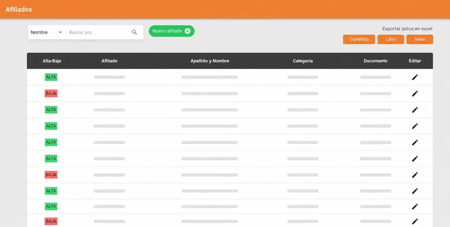Create a new member with Nuevo afiliado
Image resolution: width=450 pixels, height=227 pixels.
click(172, 31)
